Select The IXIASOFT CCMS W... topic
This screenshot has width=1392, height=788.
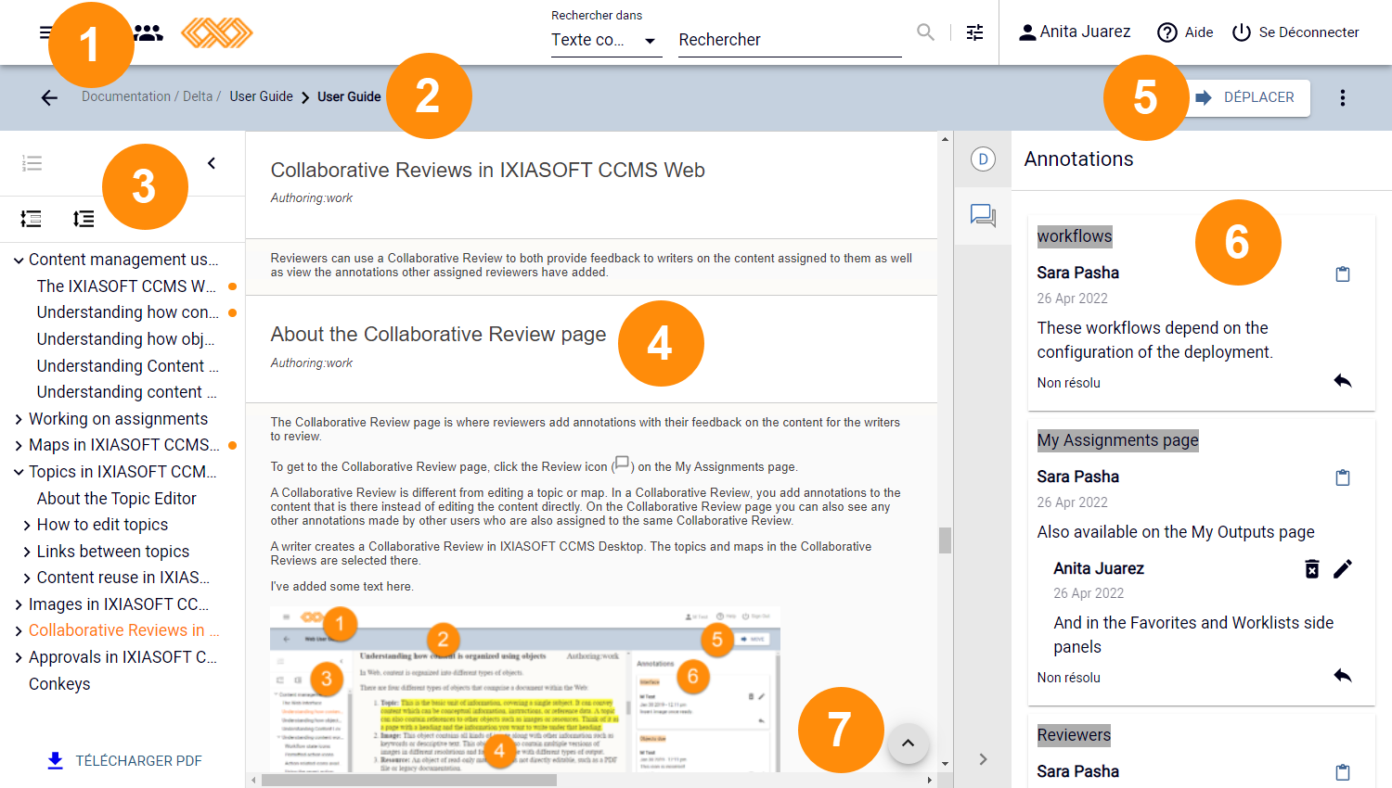126,286
